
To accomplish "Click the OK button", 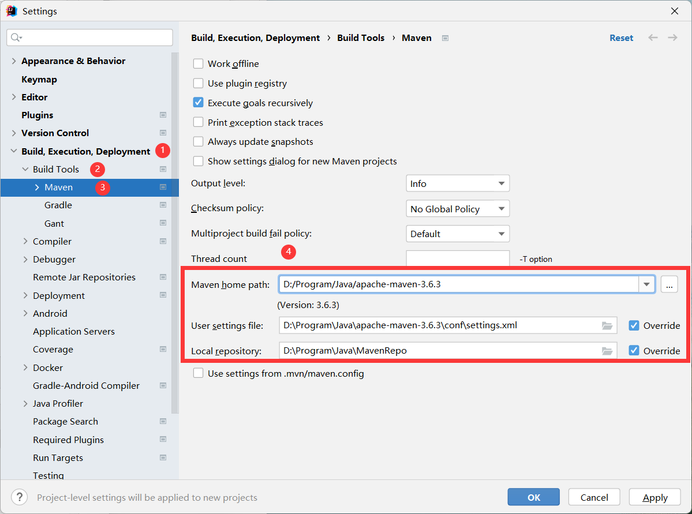I will [533, 497].
